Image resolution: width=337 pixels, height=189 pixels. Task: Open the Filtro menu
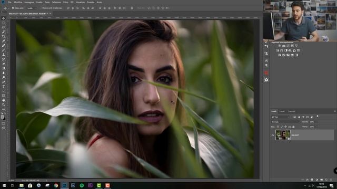point(65,2)
